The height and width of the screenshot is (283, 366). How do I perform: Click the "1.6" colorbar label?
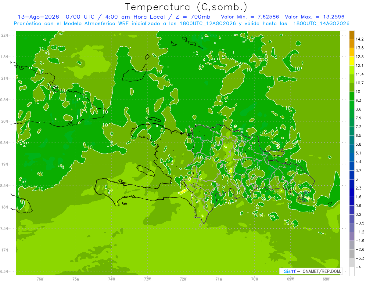(359, 197)
